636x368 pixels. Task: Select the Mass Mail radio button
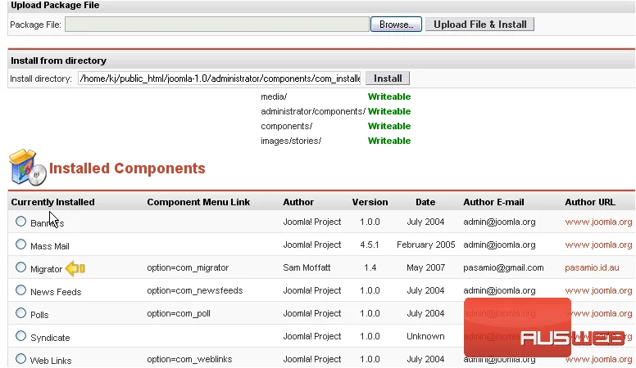pyautogui.click(x=20, y=245)
